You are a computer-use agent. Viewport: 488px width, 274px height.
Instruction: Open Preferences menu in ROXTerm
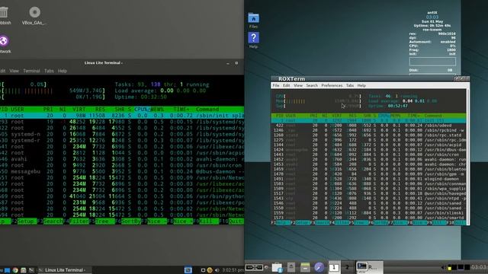pyautogui.click(x=332, y=85)
